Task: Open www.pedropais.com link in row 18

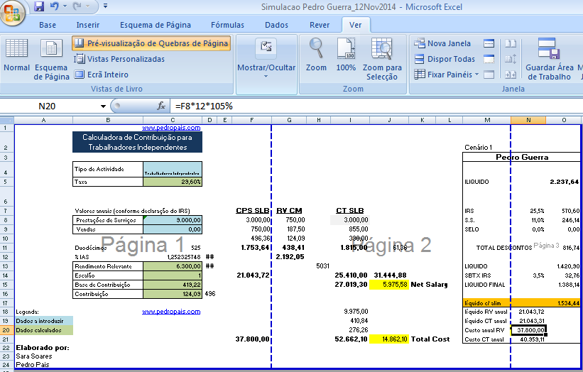Action: click(171, 312)
